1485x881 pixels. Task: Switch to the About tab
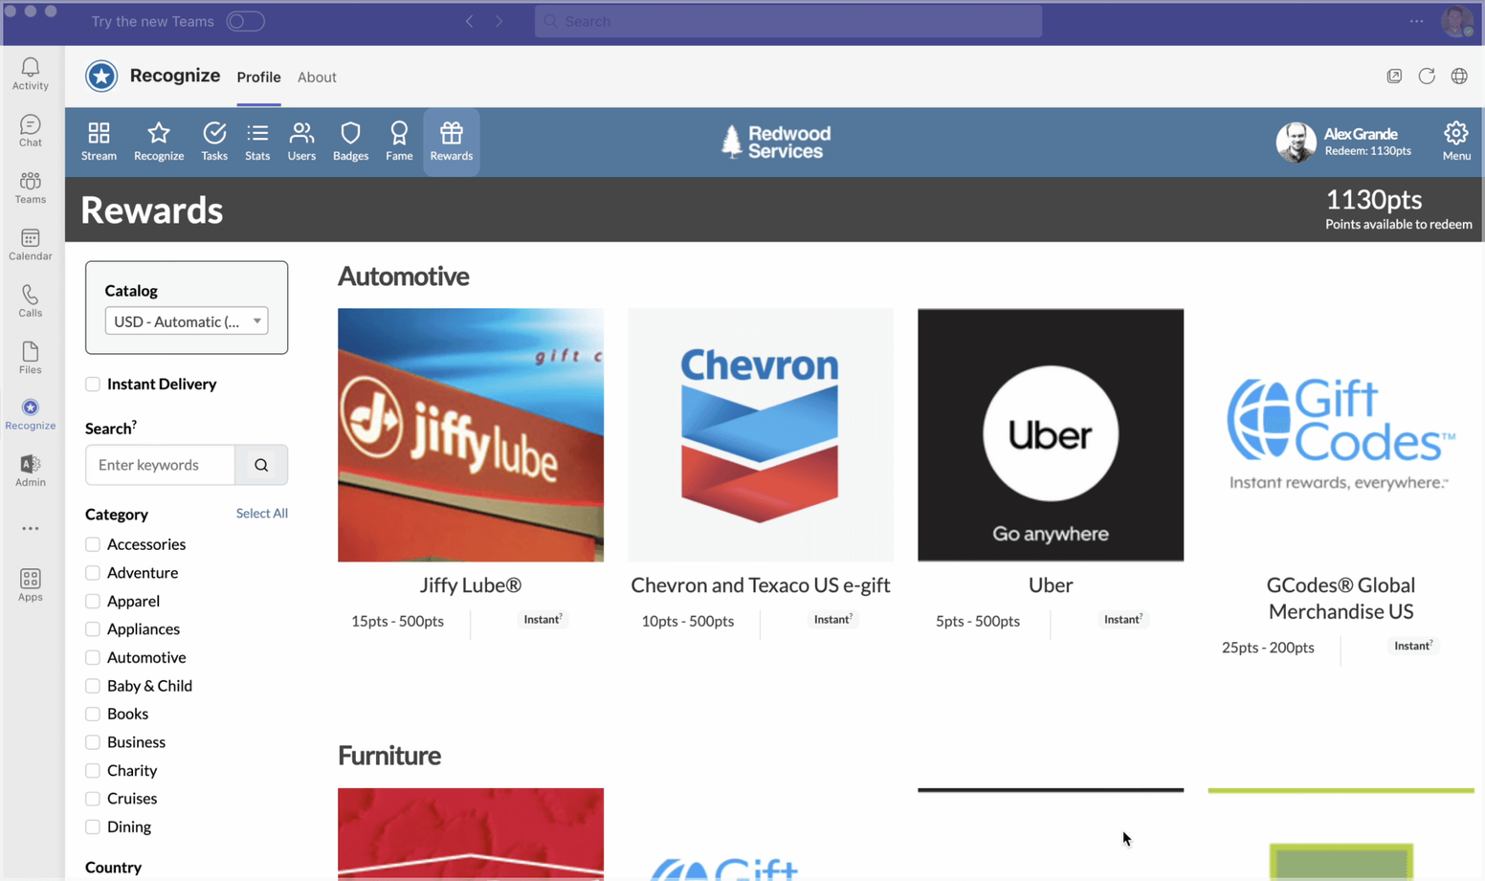point(317,77)
